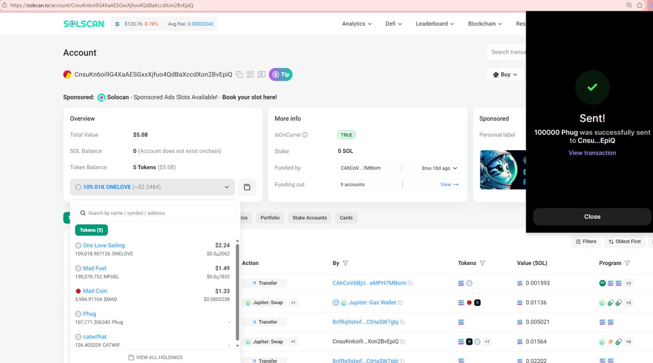Filter the Program column with funnel icon

tap(627, 263)
